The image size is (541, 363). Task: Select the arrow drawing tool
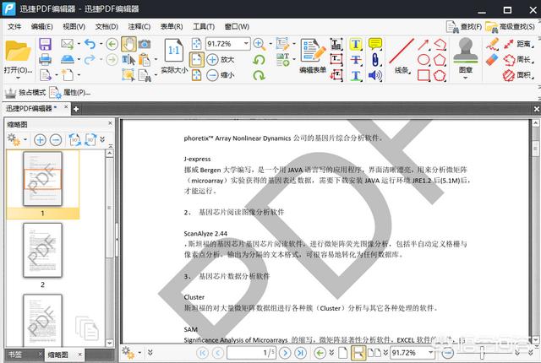[x=424, y=45]
